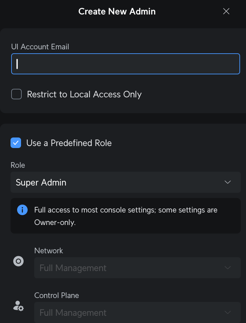Click the chevron on the Control Plane dropdown
Viewport: 246px width, 323px height.
point(228,312)
